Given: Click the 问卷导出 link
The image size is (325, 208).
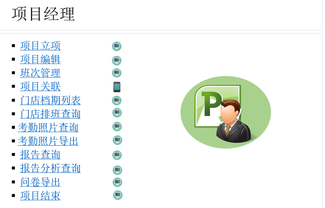Looking at the screenshot, I should (x=40, y=182).
